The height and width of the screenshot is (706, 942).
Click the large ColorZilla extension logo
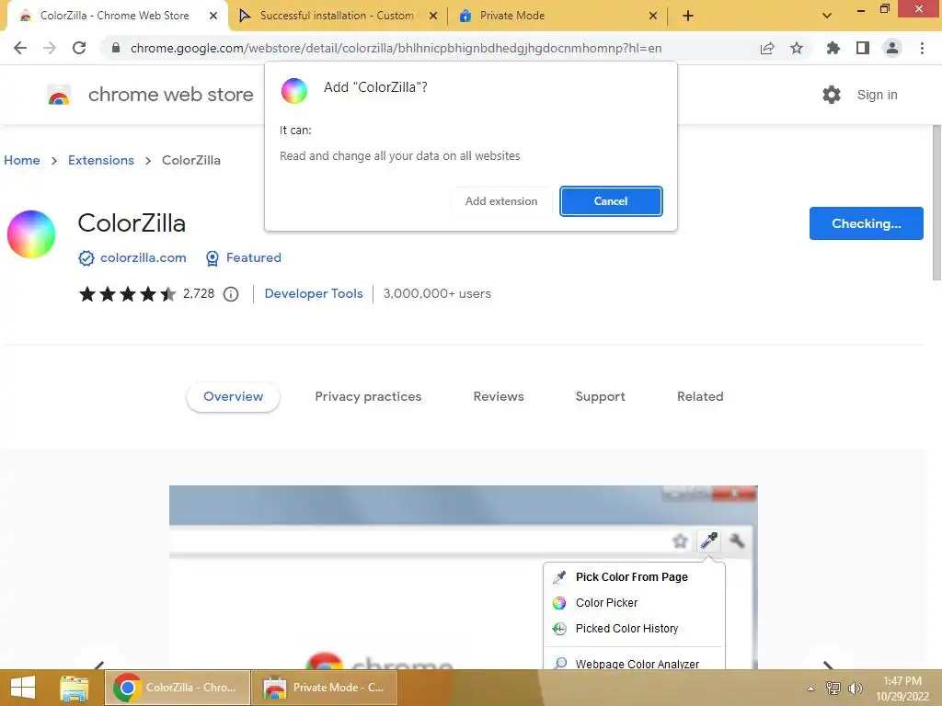(31, 234)
